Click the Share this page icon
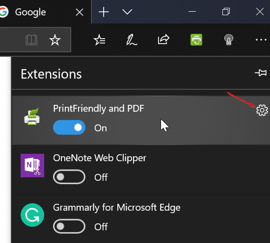This screenshot has width=270, height=243. 163,40
